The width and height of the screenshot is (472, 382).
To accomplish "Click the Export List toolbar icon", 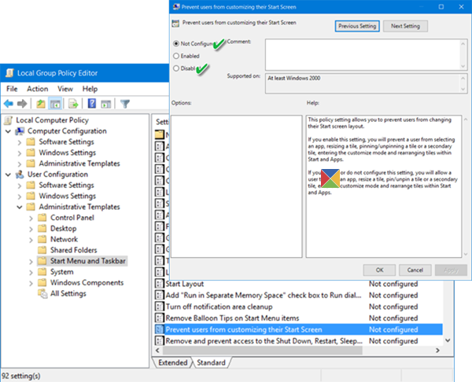I will 73,104.
